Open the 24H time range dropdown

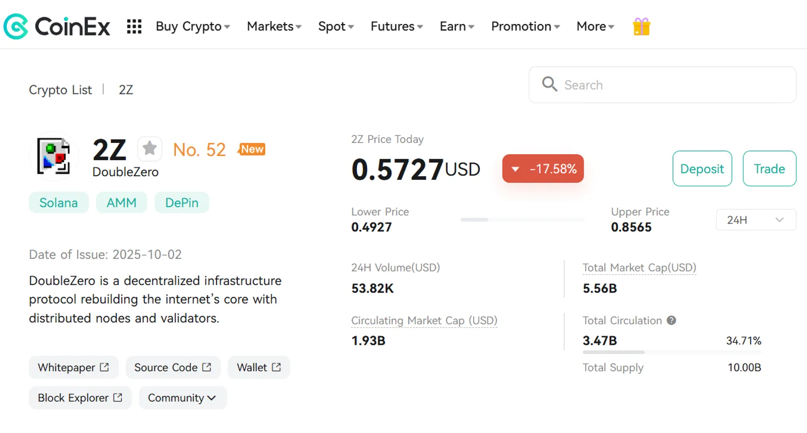[756, 220]
